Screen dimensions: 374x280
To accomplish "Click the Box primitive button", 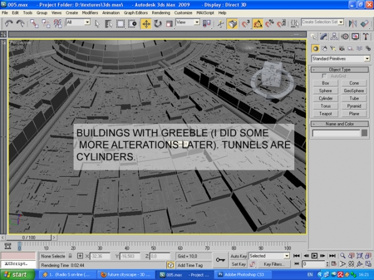I will (325, 83).
